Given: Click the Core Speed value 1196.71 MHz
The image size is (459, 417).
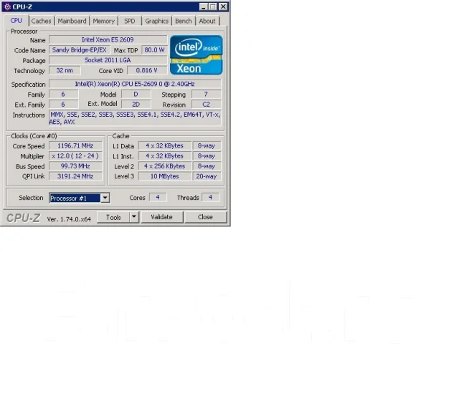Looking at the screenshot, I should pyautogui.click(x=75, y=145).
